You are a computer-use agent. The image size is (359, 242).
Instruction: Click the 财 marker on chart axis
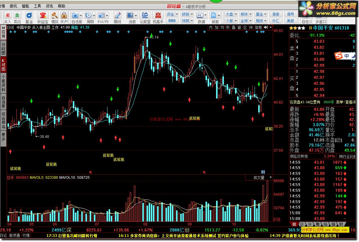click(x=263, y=172)
